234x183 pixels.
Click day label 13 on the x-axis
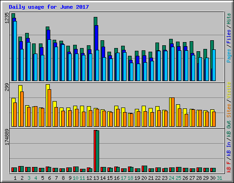96,178
